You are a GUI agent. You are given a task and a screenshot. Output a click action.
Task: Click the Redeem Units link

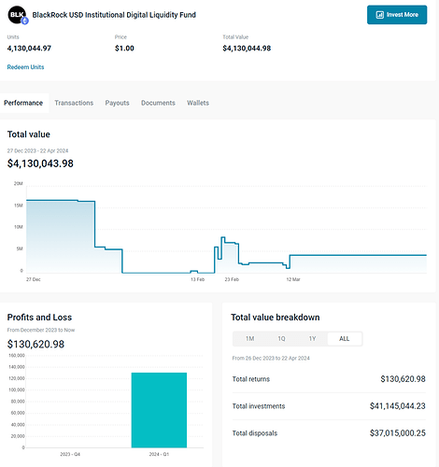[x=25, y=67]
